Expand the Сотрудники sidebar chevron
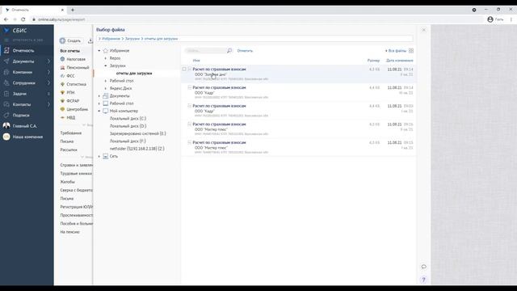The height and width of the screenshot is (291, 517). click(x=48, y=83)
